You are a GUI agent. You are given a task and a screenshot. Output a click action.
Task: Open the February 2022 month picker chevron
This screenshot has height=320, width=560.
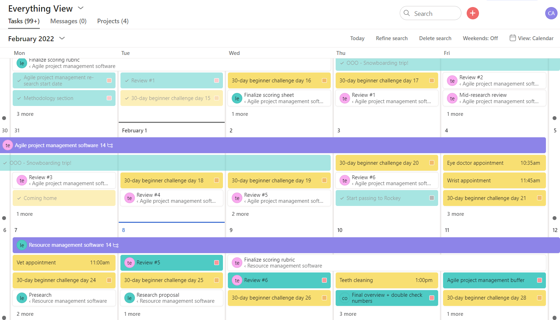pyautogui.click(x=62, y=38)
